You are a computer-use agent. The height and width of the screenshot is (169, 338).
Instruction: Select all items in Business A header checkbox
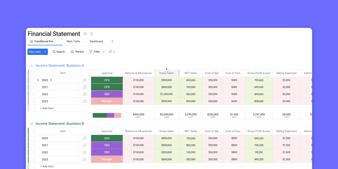[32, 73]
